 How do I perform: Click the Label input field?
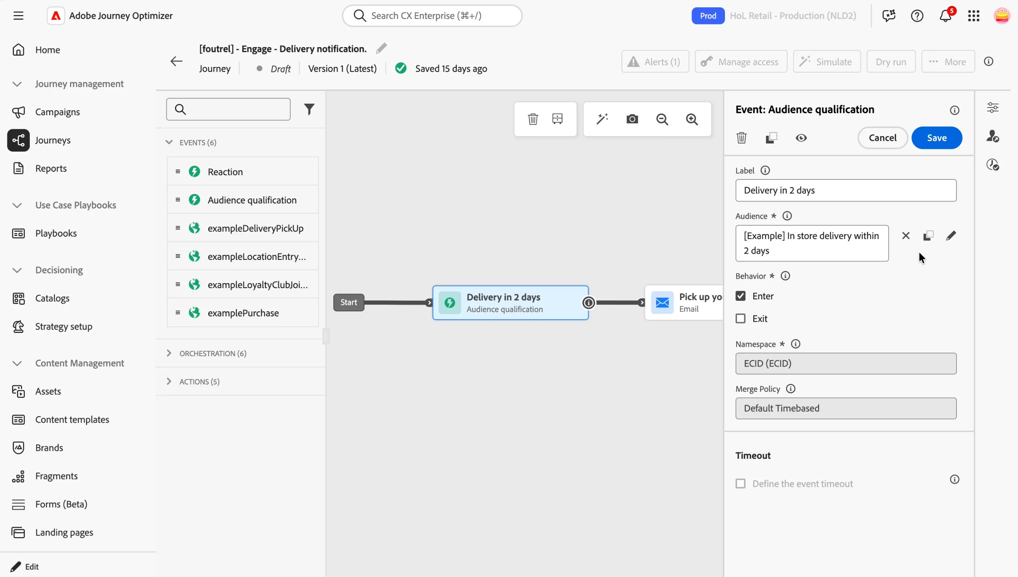tap(845, 191)
